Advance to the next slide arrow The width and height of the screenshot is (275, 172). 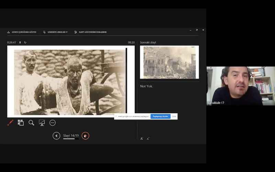(x=86, y=136)
